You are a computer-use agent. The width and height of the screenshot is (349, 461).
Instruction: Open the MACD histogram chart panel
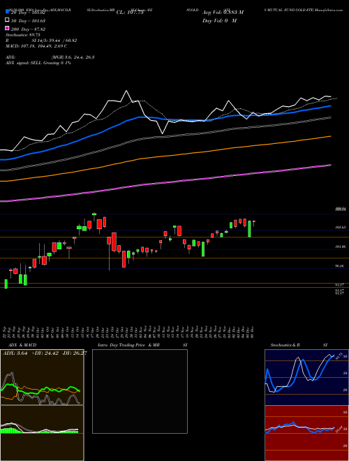point(42,433)
